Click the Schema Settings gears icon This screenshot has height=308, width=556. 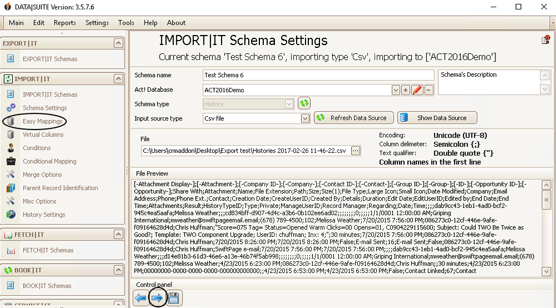[11, 108]
